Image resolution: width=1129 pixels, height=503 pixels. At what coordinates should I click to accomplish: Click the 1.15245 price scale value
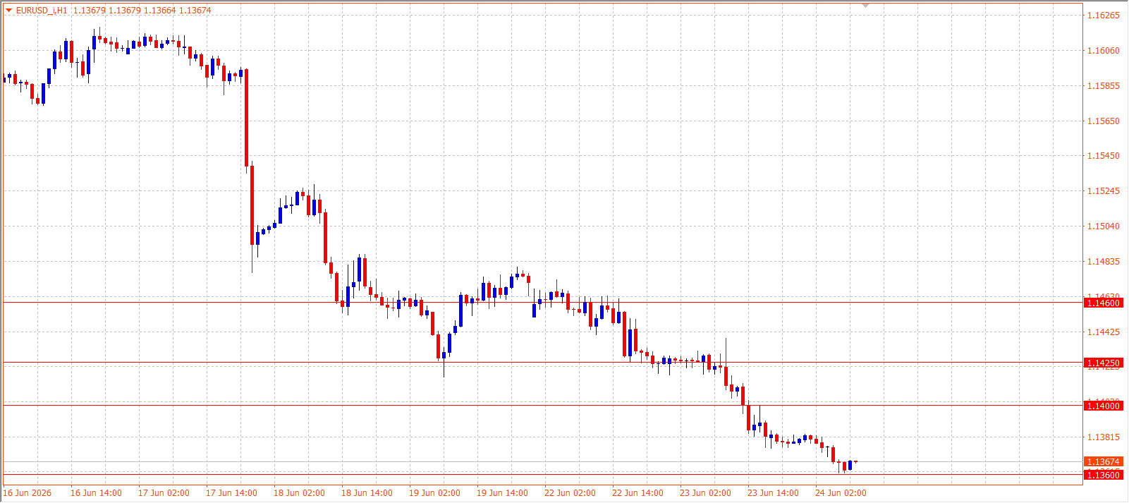coord(1103,191)
